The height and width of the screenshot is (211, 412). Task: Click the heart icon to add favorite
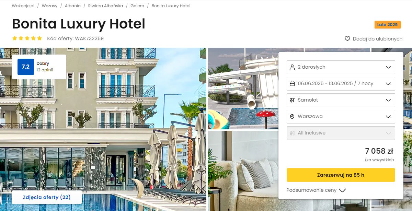(x=347, y=39)
